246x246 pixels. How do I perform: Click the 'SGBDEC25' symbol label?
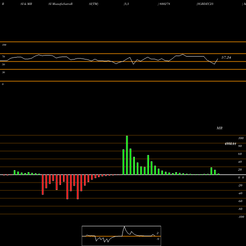coord(205,4)
